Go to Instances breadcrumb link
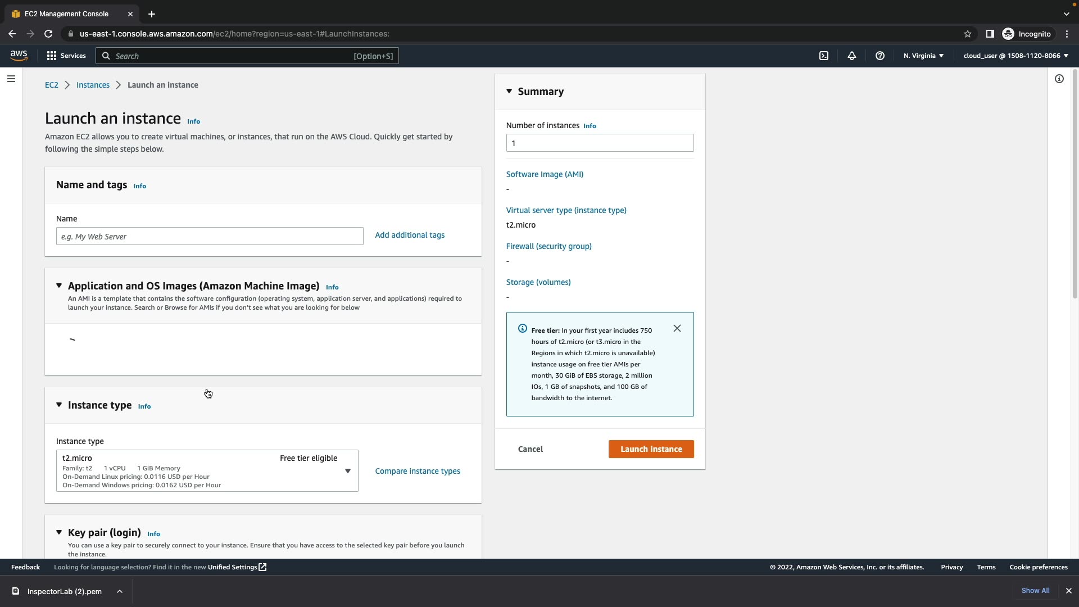This screenshot has height=607, width=1079. 93,85
